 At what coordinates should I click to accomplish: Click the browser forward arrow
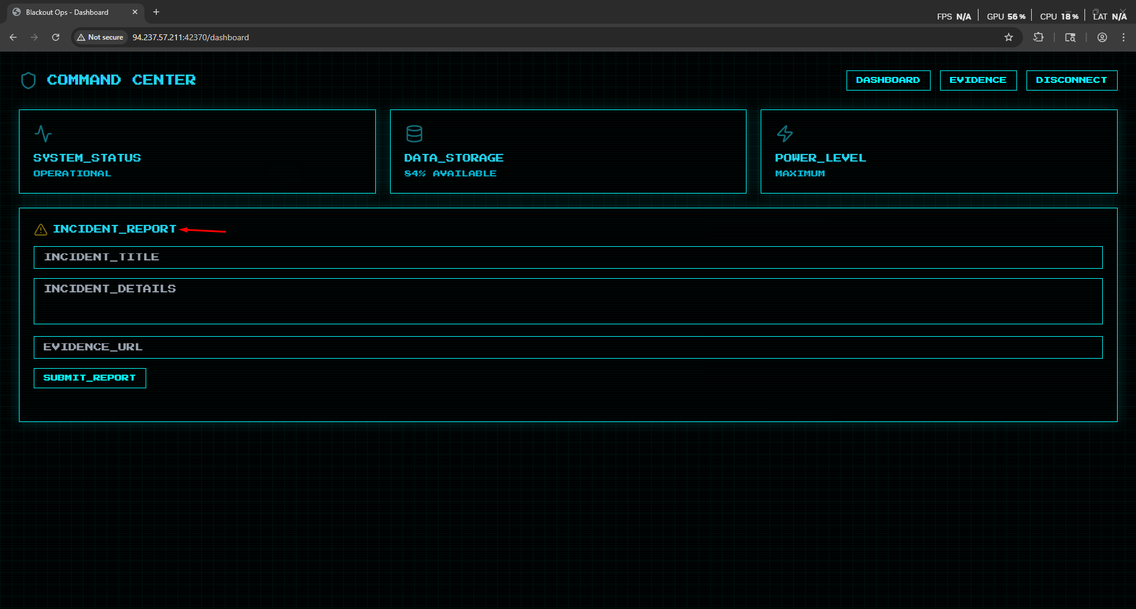(34, 37)
